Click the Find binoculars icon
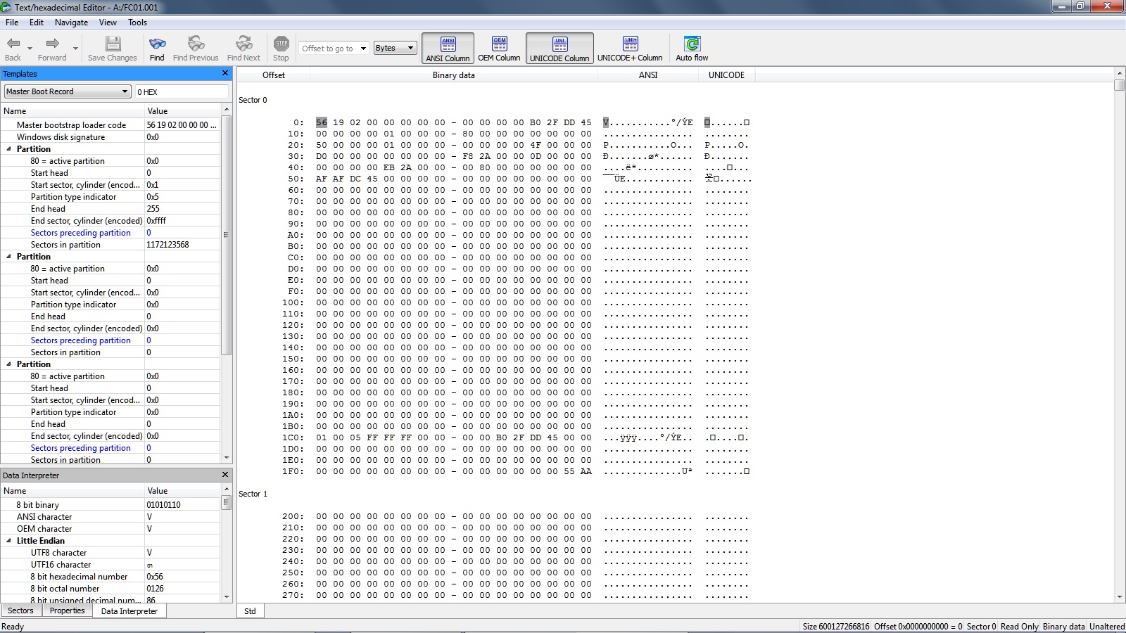1126x633 pixels. tap(157, 44)
